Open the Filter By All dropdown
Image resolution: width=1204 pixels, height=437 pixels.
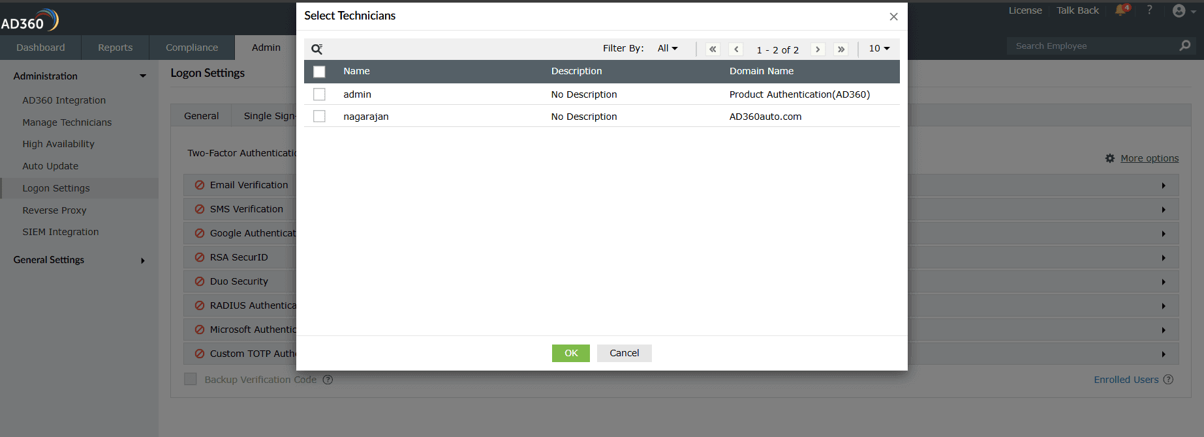[x=668, y=48]
